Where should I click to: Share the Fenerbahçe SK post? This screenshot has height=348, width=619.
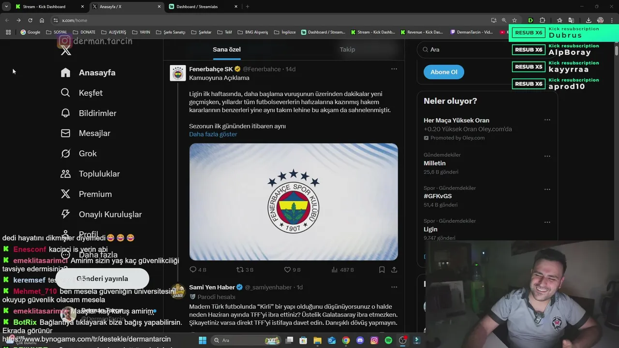click(x=394, y=270)
